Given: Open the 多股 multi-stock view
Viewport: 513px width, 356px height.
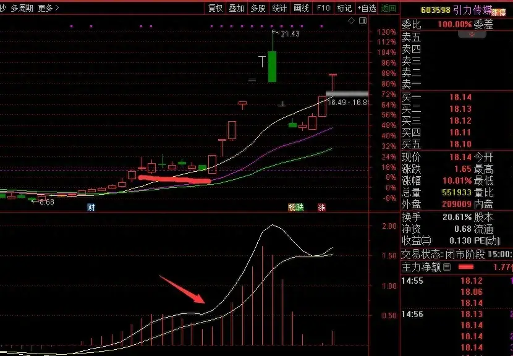Looking at the screenshot, I should [x=258, y=8].
